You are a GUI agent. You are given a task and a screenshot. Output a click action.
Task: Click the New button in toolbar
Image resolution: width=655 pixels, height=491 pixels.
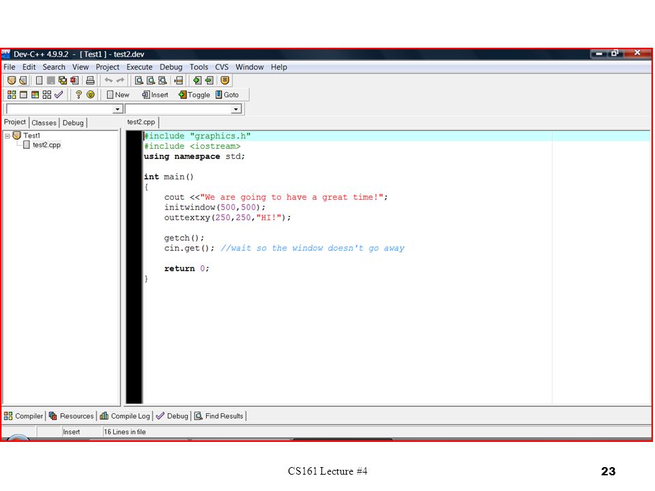click(118, 95)
